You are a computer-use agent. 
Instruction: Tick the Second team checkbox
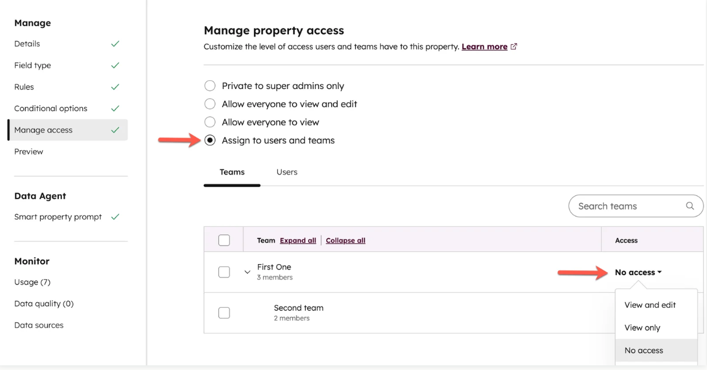[x=224, y=312]
